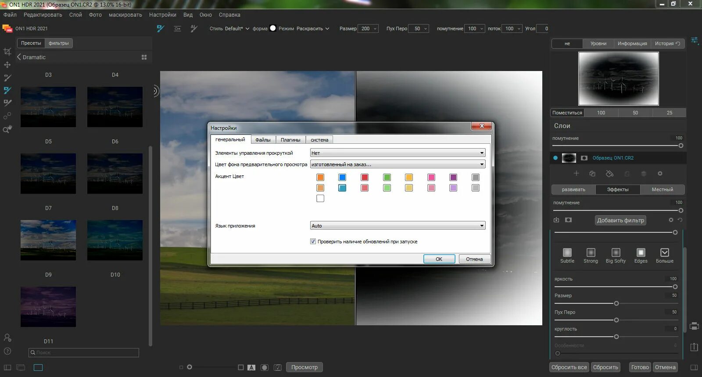This screenshot has width=702, height=377.
Task: Open the scroll controls dropdown showing Нет
Action: tap(398, 153)
